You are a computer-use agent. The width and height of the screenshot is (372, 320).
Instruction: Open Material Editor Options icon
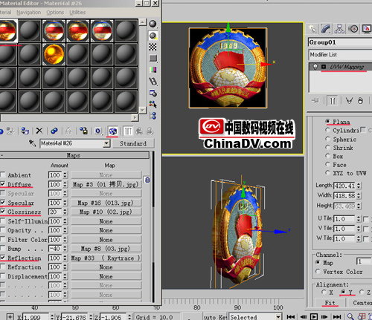click(153, 93)
